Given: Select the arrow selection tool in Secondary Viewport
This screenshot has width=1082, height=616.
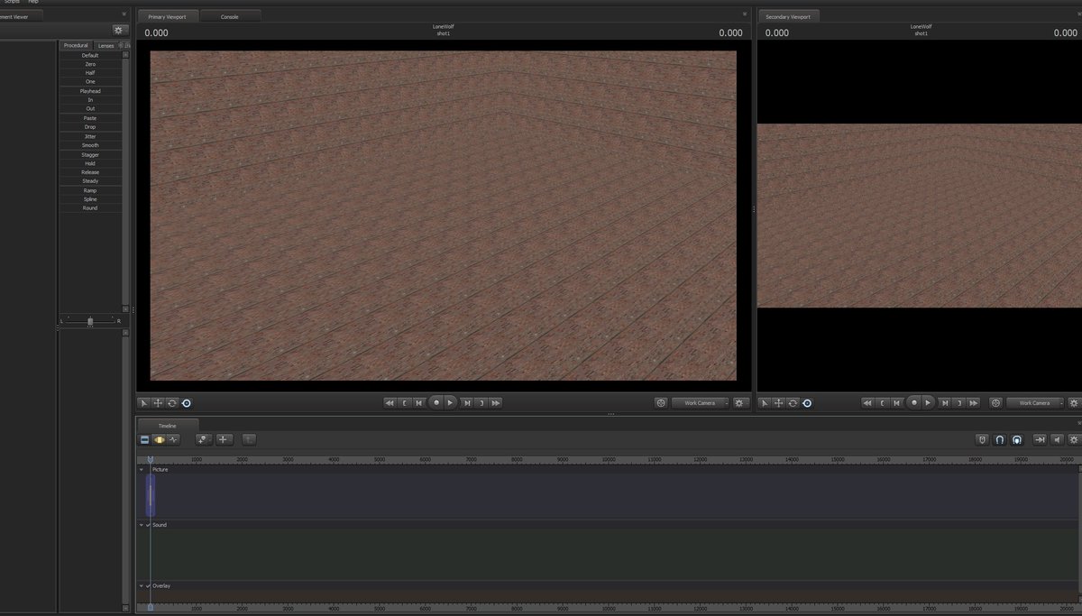Looking at the screenshot, I should click(x=766, y=403).
